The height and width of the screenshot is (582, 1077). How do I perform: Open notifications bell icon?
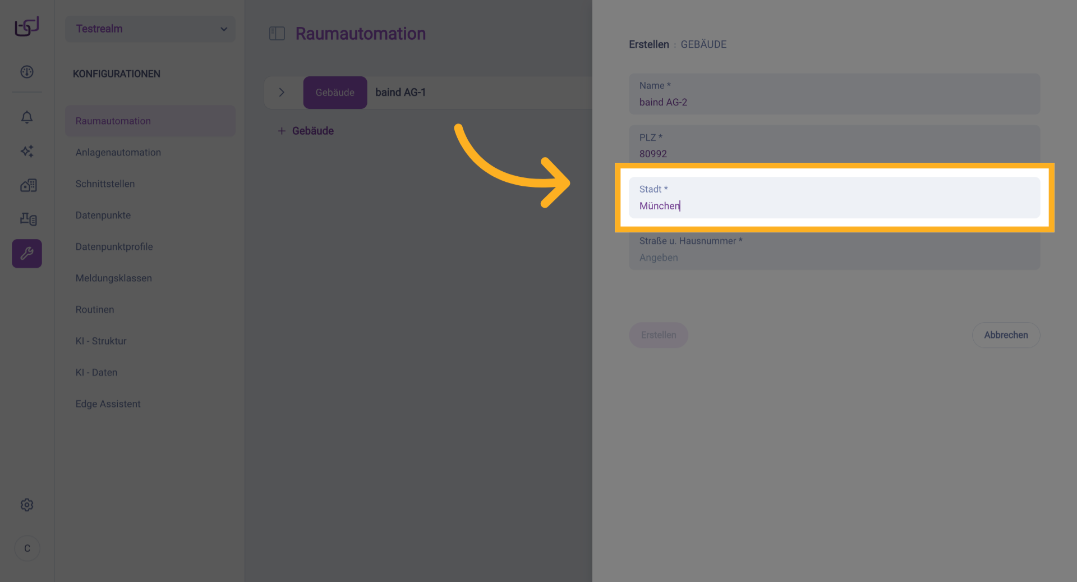pyautogui.click(x=27, y=117)
